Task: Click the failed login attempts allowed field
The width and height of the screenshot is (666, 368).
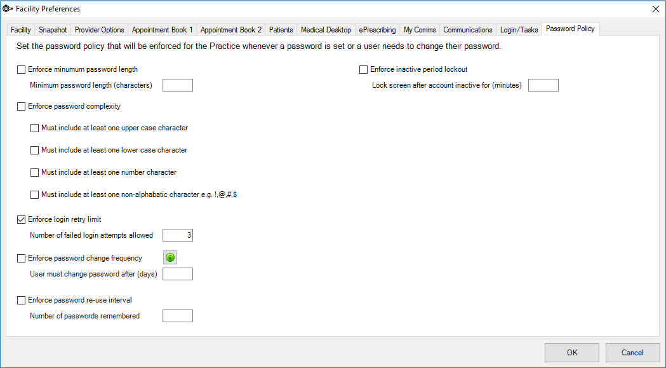Action: tap(178, 235)
